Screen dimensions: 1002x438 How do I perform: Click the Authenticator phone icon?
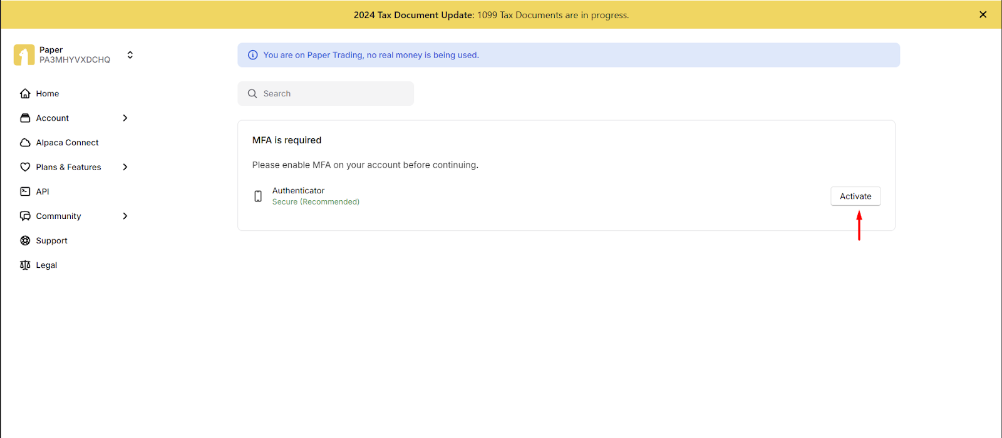tap(258, 196)
